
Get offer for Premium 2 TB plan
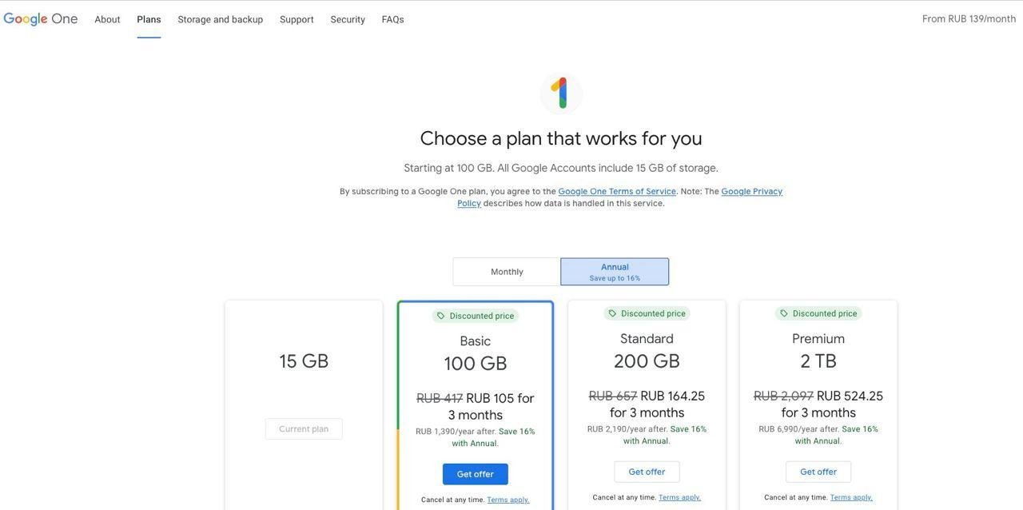click(818, 472)
